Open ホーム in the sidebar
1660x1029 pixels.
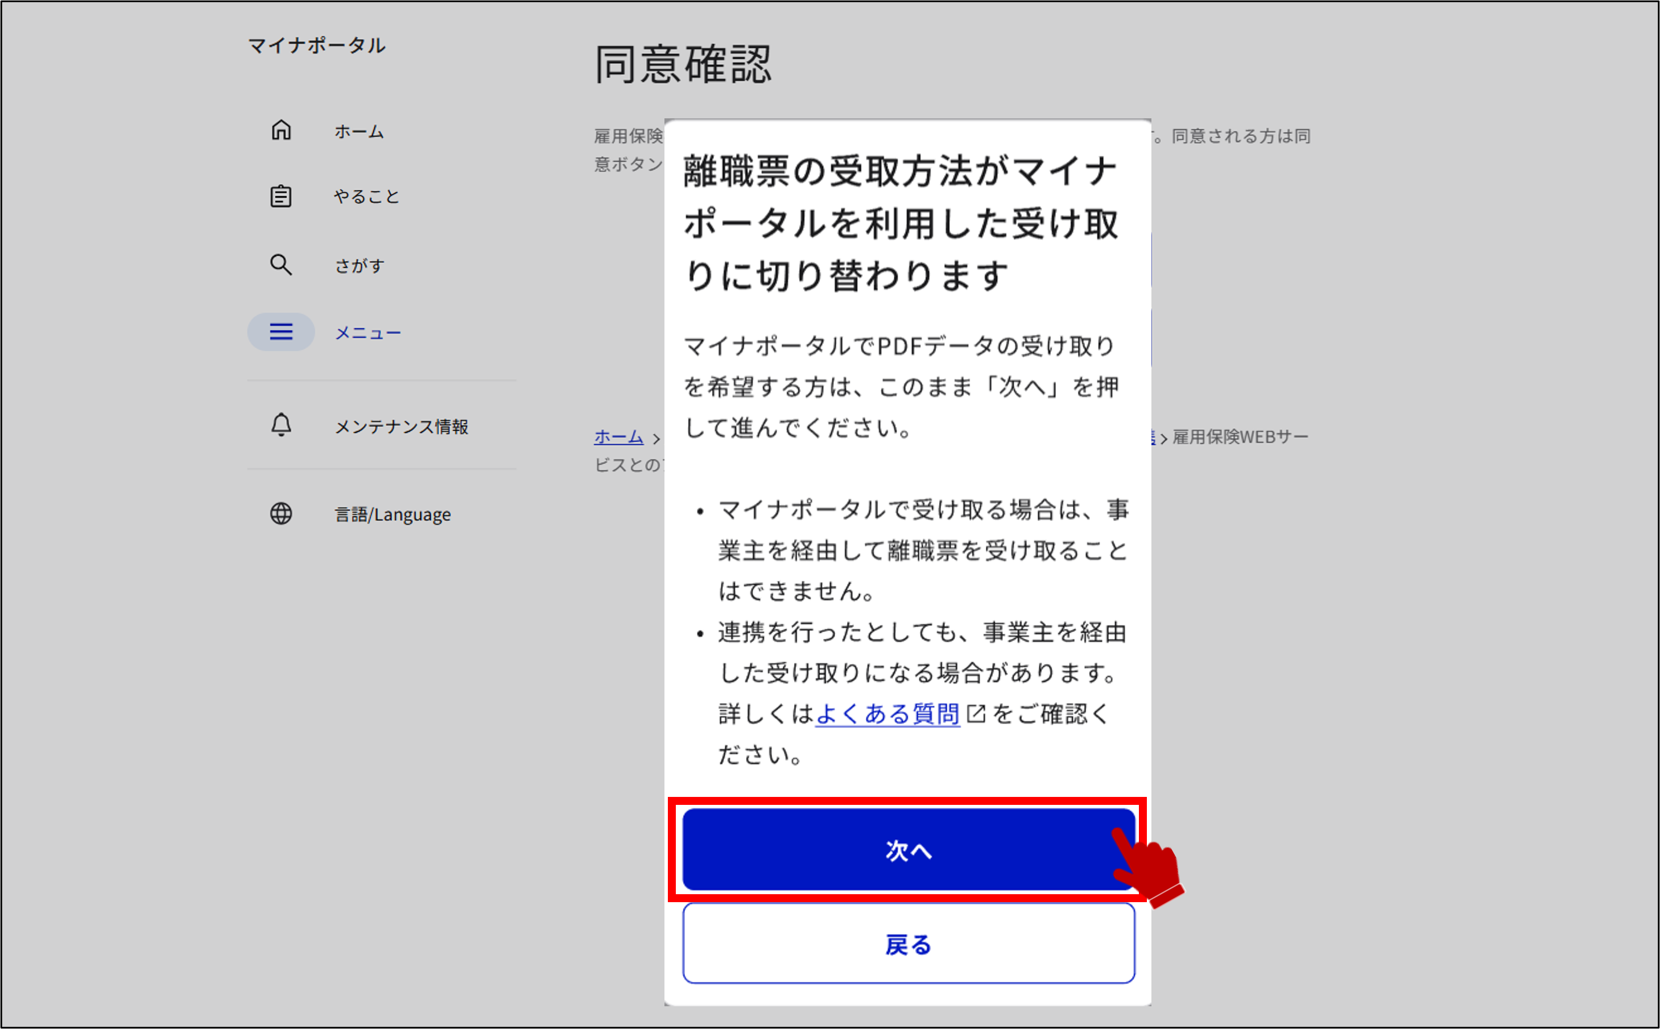coord(358,131)
